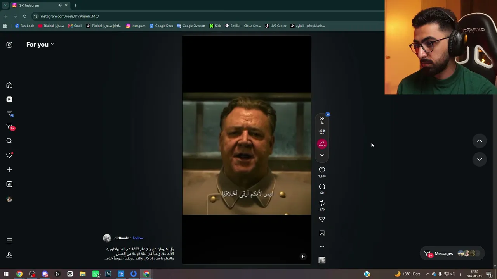The width and height of the screenshot is (497, 279).
Task: Open the search magnifier in sidebar
Action: click(x=9, y=141)
